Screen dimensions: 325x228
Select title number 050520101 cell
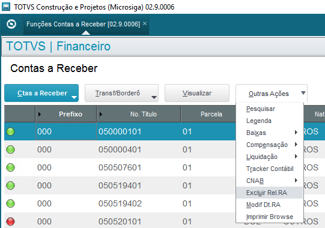[139, 221]
